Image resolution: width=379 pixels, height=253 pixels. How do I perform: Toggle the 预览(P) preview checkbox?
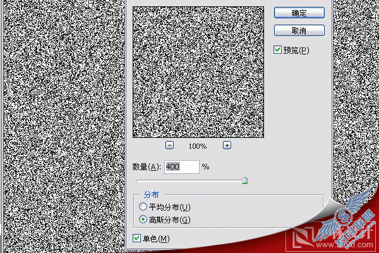[x=277, y=50]
